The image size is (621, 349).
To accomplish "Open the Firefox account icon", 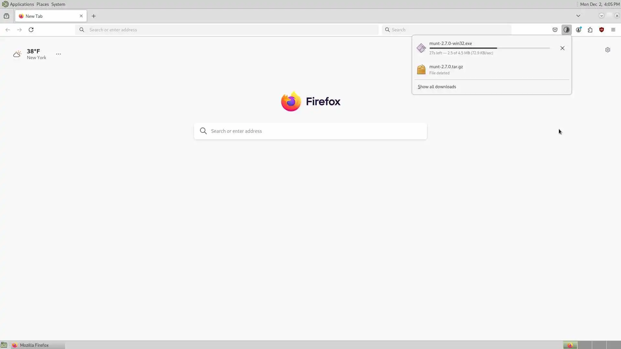I will pyautogui.click(x=578, y=30).
